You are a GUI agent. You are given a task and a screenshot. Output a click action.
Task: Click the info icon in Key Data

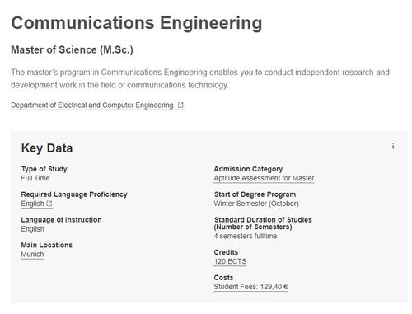[x=393, y=146]
